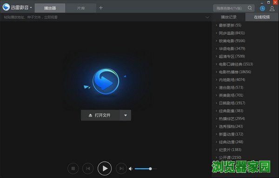Screen dimensions: 279x178
Task: Click the paste playback address field
Action: (104, 17)
